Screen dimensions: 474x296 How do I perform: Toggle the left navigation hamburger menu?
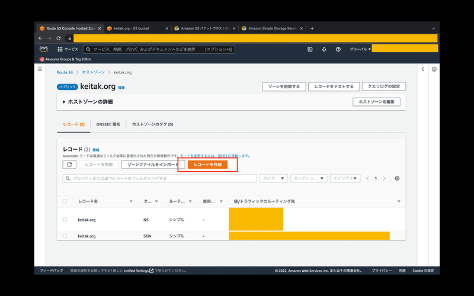pyautogui.click(x=40, y=69)
